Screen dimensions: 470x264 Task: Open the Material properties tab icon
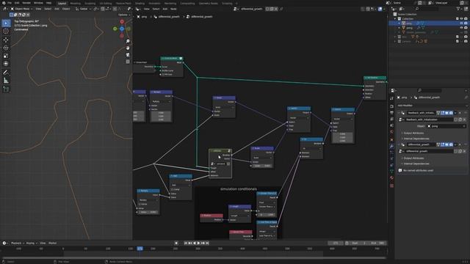pos(391,178)
